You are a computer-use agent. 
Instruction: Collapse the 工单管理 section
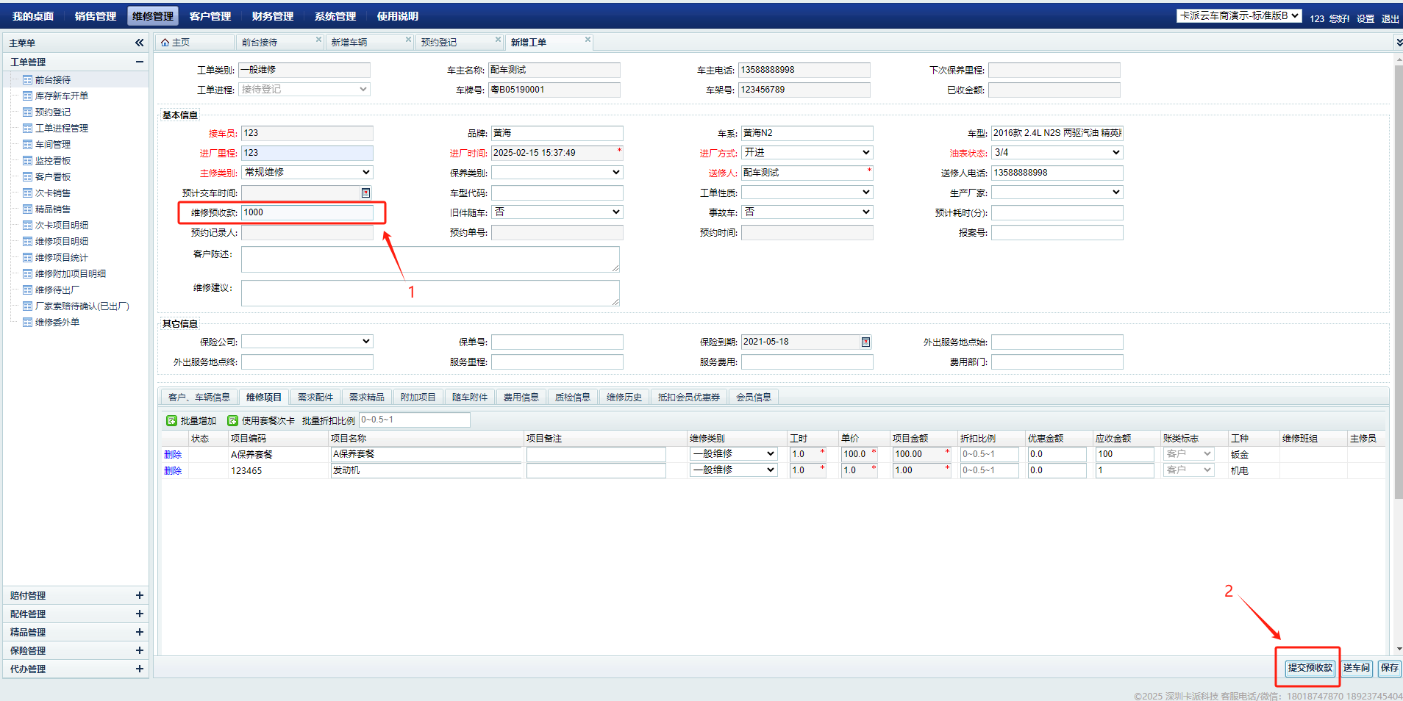tap(139, 62)
